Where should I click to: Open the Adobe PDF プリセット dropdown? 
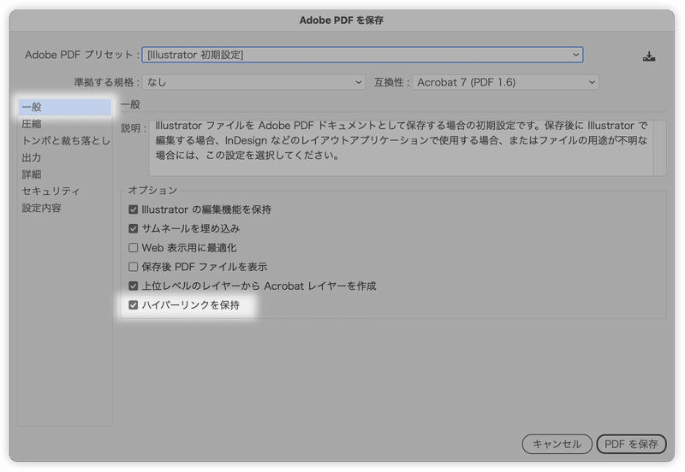click(x=362, y=55)
